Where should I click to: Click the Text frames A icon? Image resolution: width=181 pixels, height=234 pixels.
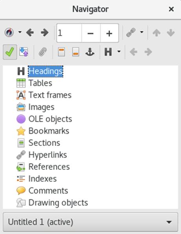click(21, 95)
